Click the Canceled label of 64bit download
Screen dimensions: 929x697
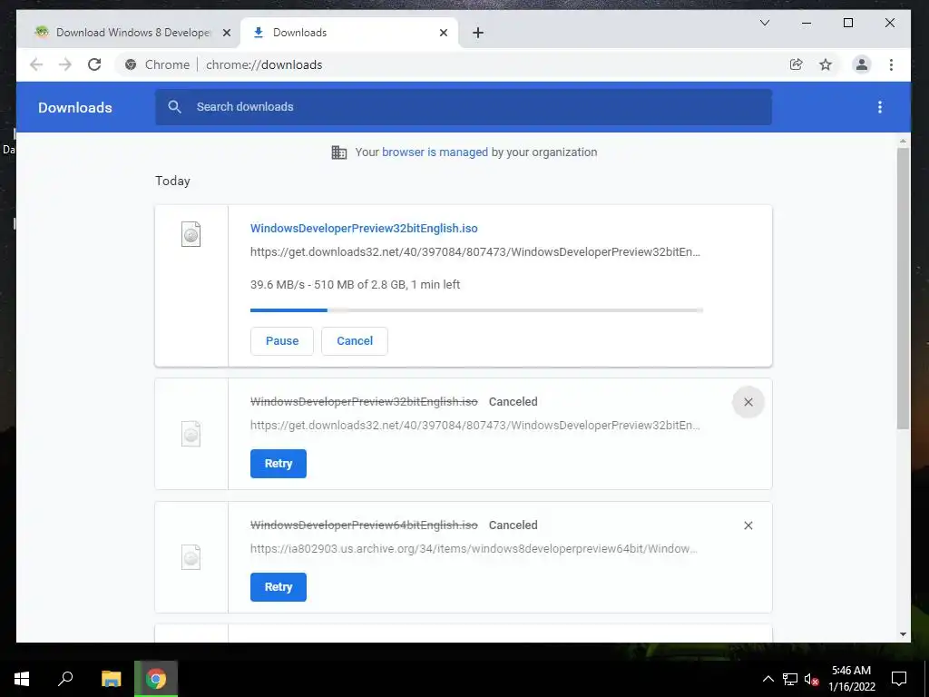[513, 525]
